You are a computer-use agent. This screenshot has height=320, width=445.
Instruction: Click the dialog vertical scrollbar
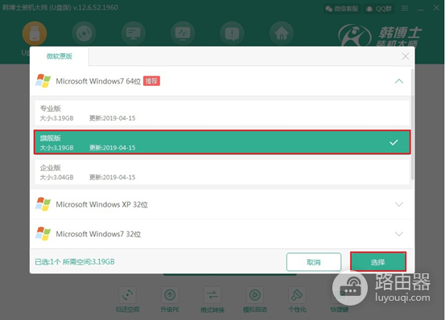[412, 125]
